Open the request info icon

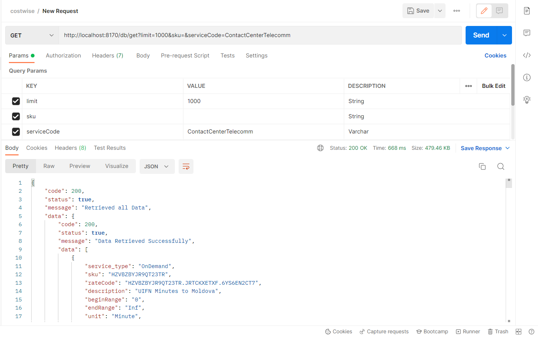tap(526, 77)
